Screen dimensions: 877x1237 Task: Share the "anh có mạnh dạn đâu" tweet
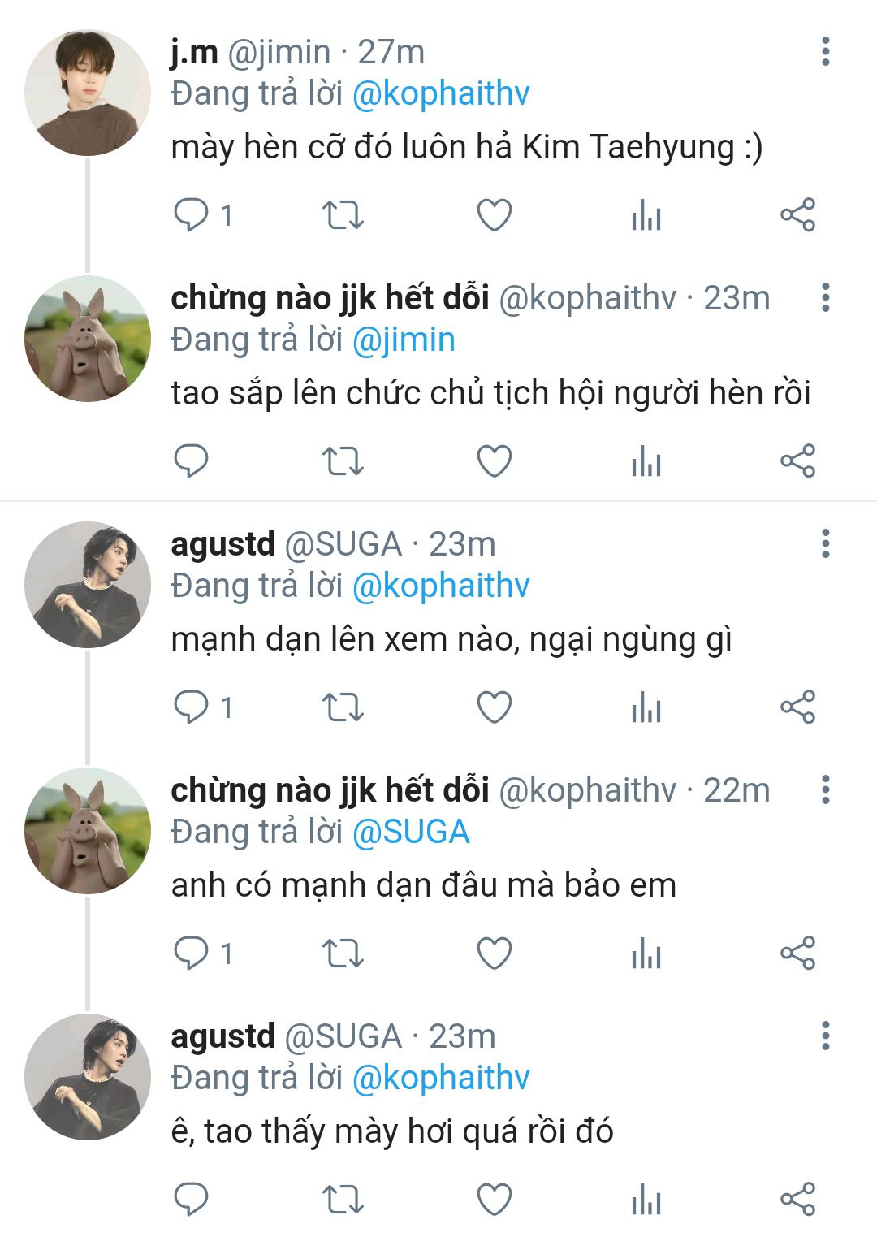797,953
